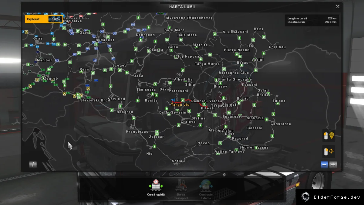Zoom out the map with minus button

tap(325, 165)
